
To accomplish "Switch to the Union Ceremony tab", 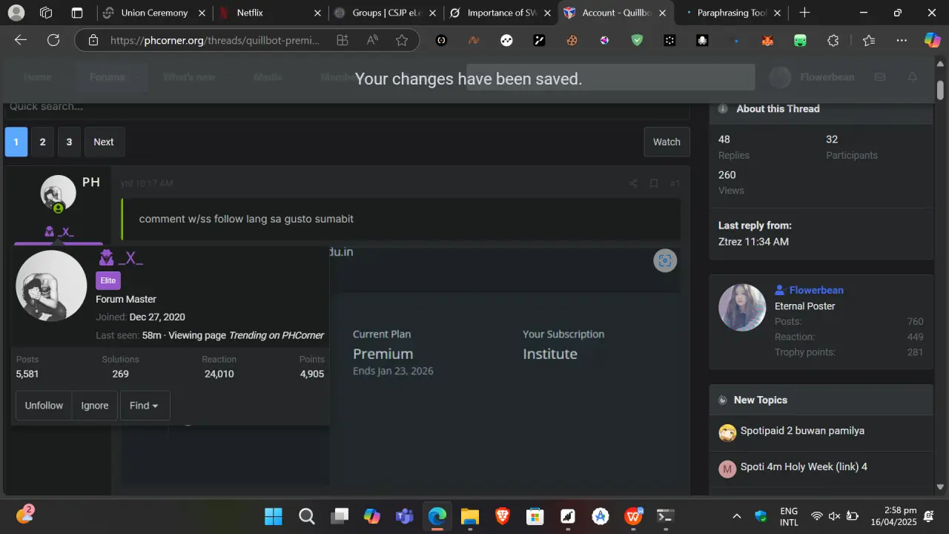I will [155, 13].
